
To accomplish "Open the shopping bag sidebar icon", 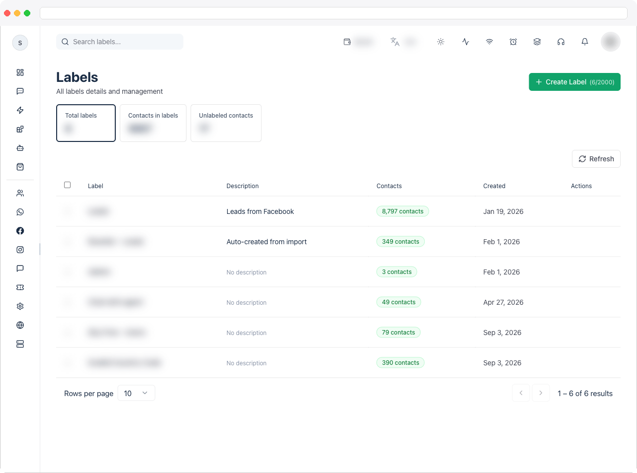I will pyautogui.click(x=20, y=167).
